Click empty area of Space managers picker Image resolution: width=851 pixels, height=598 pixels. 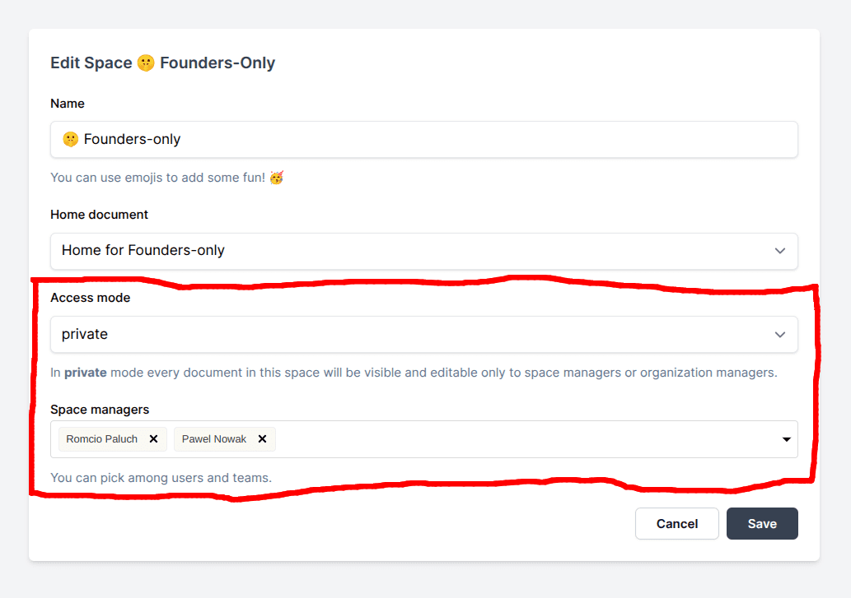pos(527,439)
